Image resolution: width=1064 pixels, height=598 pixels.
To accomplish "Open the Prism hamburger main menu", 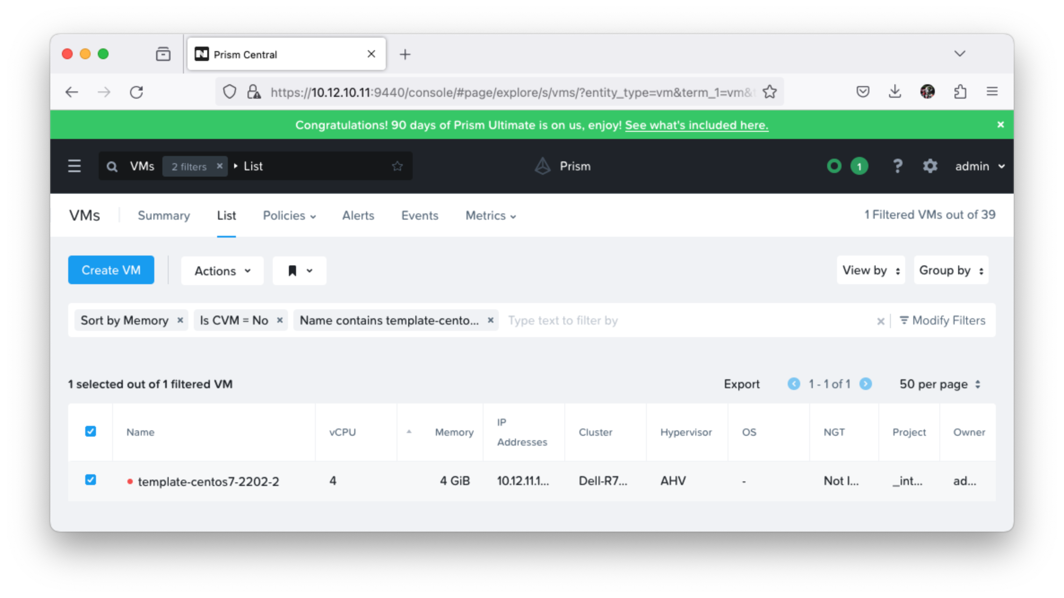I will click(74, 166).
